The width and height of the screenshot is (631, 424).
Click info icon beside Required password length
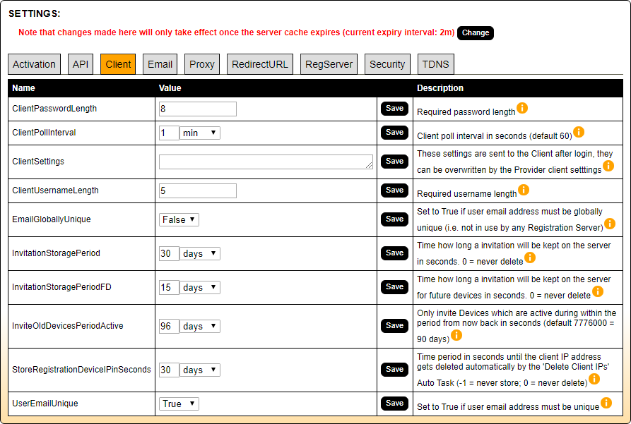522,108
